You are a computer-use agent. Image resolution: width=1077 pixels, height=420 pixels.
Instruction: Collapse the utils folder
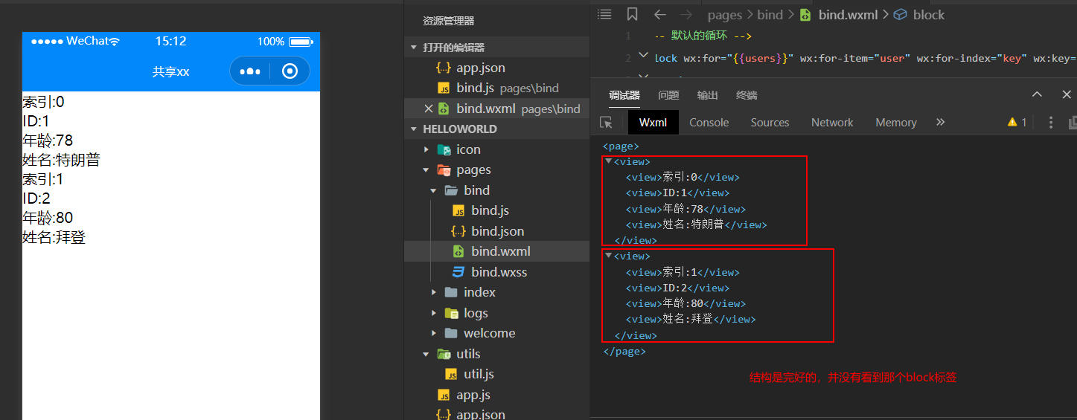tap(426, 354)
